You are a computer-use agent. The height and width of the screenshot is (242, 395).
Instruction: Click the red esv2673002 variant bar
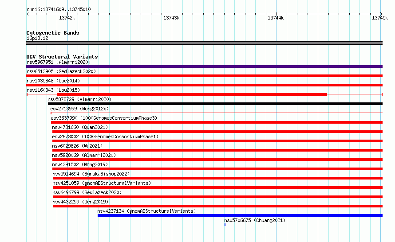point(217,141)
